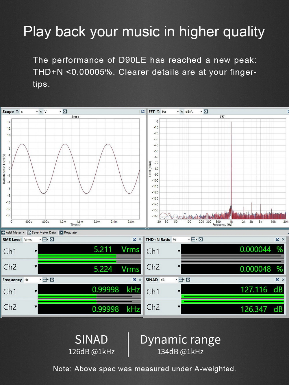Click the Add Meter button
This screenshot has width=289, height=385.
[x=12, y=232]
